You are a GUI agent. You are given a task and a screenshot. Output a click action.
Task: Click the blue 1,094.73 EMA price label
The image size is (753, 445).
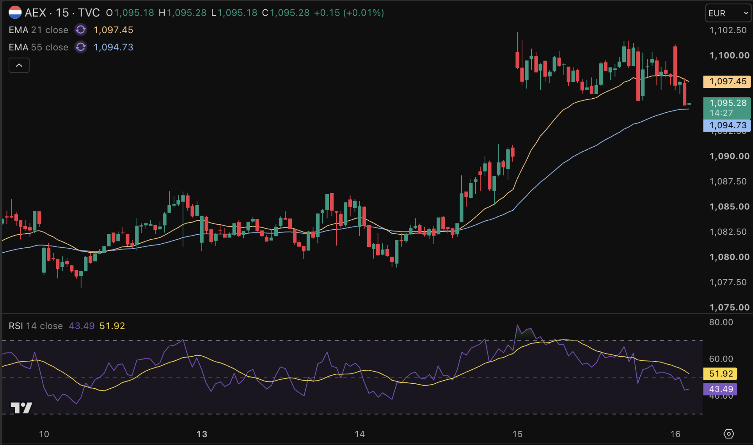(727, 125)
